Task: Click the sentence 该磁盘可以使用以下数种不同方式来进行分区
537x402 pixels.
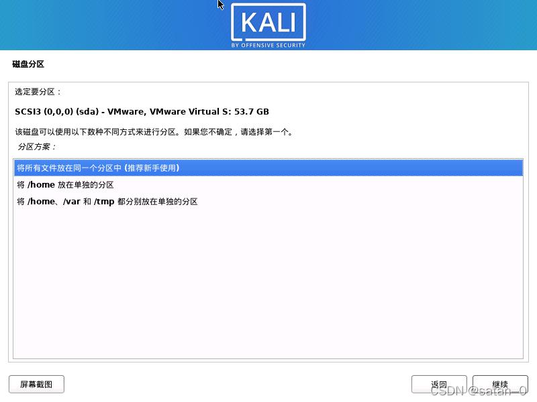Action: tap(98, 132)
